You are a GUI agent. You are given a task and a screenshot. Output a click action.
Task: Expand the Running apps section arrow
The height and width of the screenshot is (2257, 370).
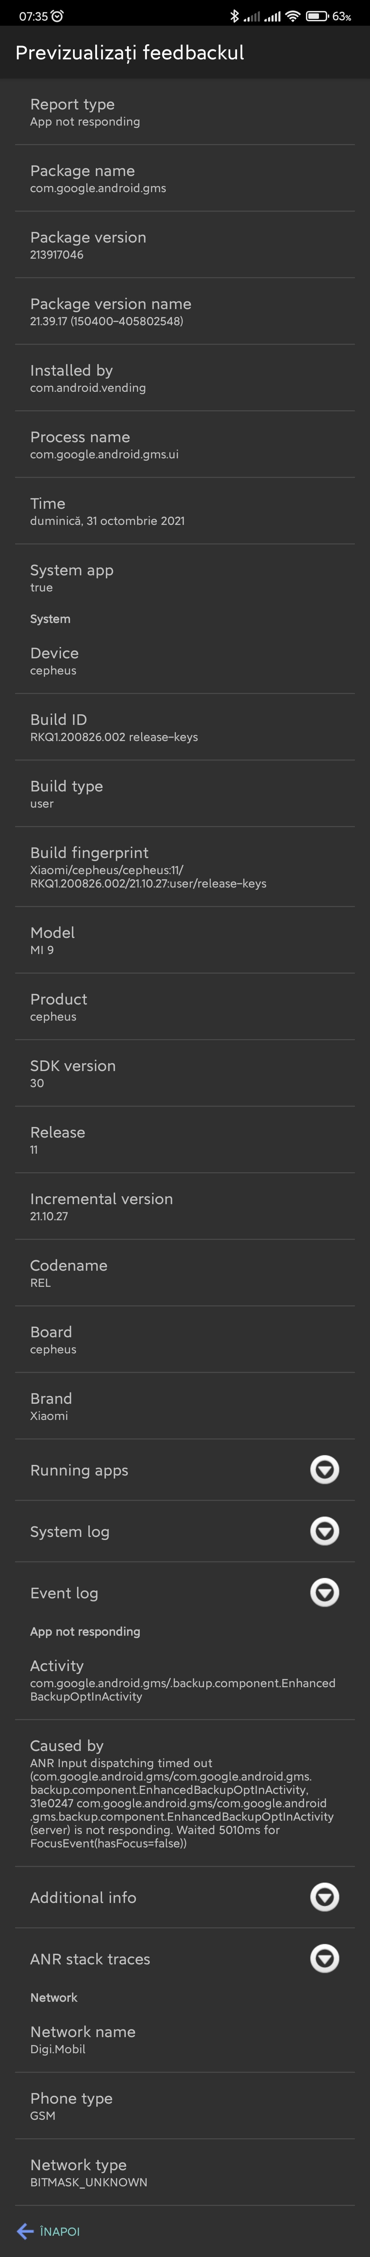[x=324, y=1469]
